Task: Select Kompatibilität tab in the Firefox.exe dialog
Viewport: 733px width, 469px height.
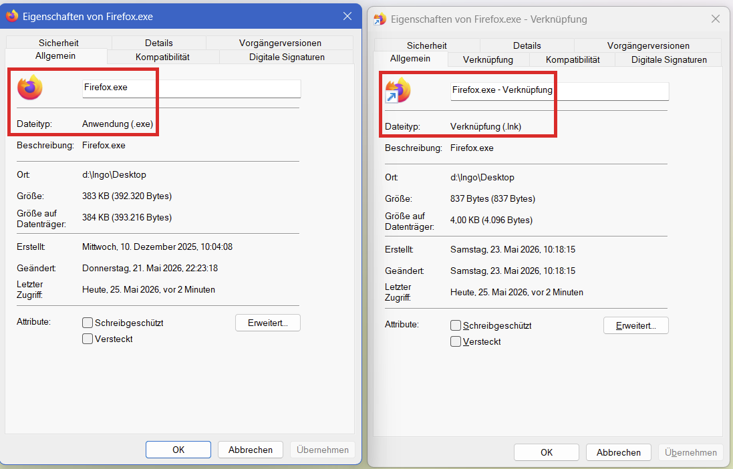Action: click(x=162, y=57)
